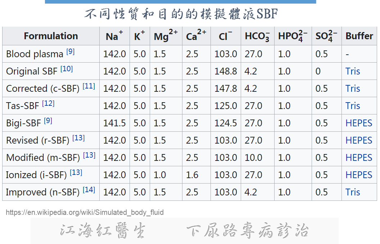Open the Tris link in Original SBF row
This screenshot has height=244, width=380.
(353, 71)
